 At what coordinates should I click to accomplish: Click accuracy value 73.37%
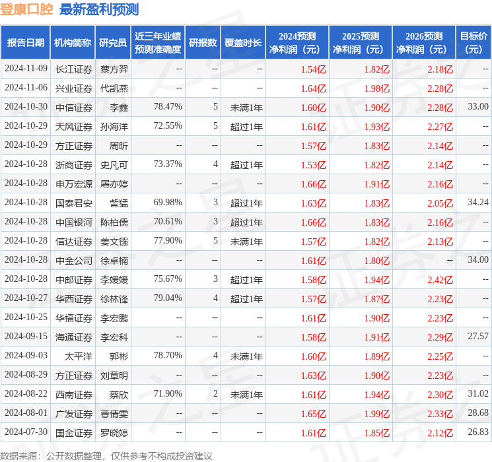point(168,164)
